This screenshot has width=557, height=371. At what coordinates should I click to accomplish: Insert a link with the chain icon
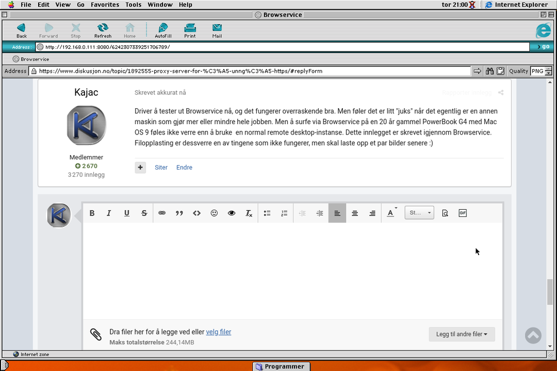coord(162,213)
